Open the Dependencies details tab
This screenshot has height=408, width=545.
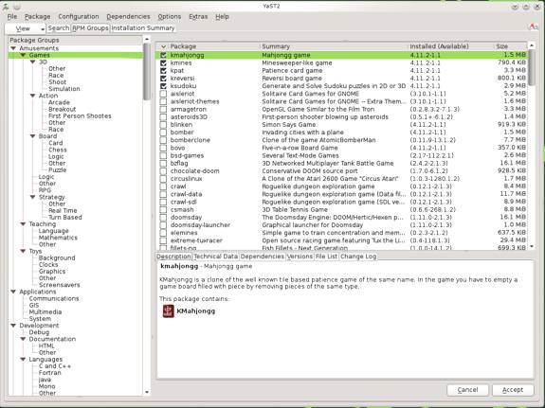pos(262,257)
